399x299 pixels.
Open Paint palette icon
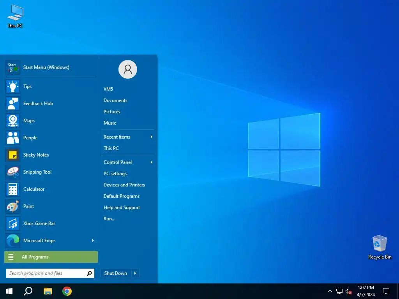[13, 206]
